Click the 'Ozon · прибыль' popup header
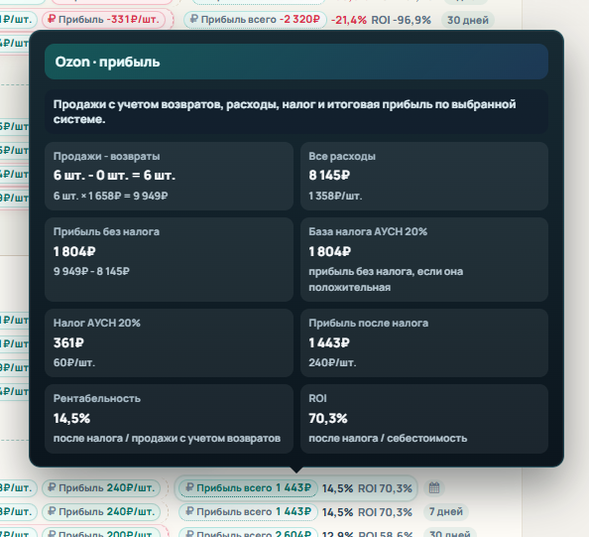 point(296,62)
